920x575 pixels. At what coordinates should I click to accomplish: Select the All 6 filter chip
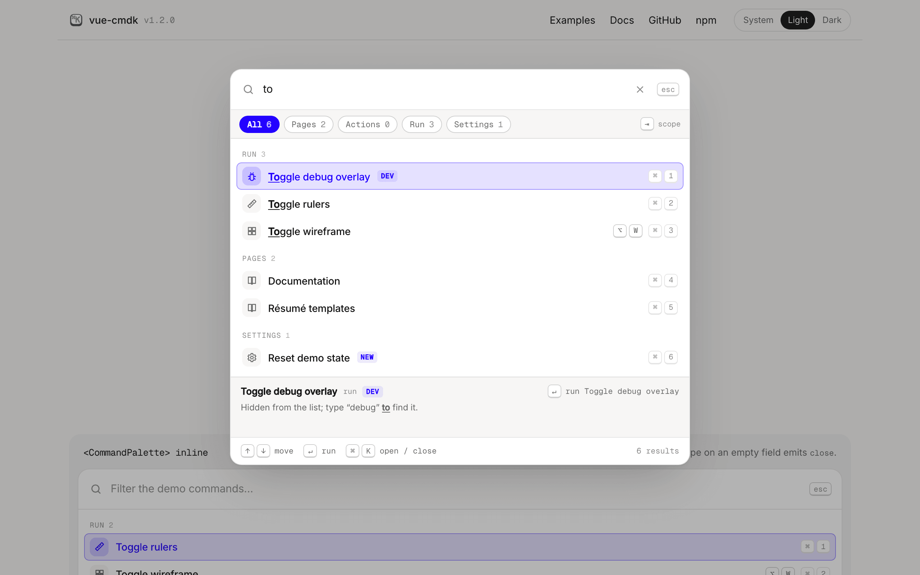[x=259, y=124]
